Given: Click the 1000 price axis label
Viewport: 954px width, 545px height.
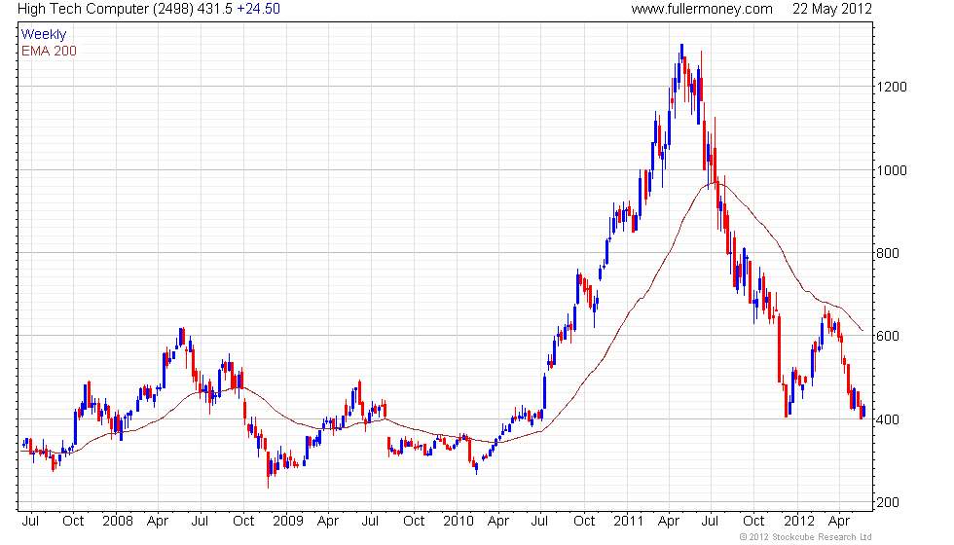Looking at the screenshot, I should tap(892, 170).
